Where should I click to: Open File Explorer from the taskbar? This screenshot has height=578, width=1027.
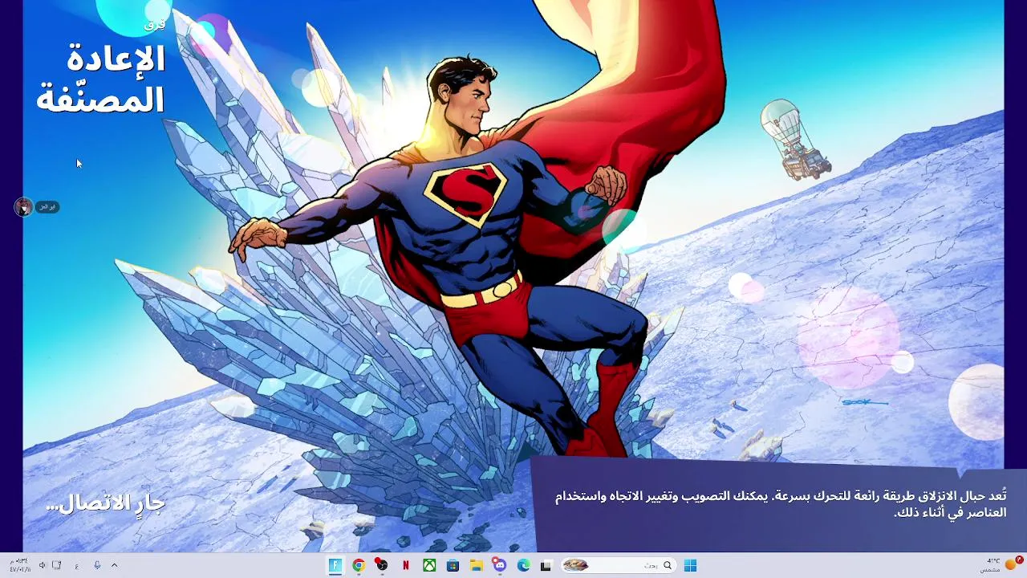coord(477,565)
